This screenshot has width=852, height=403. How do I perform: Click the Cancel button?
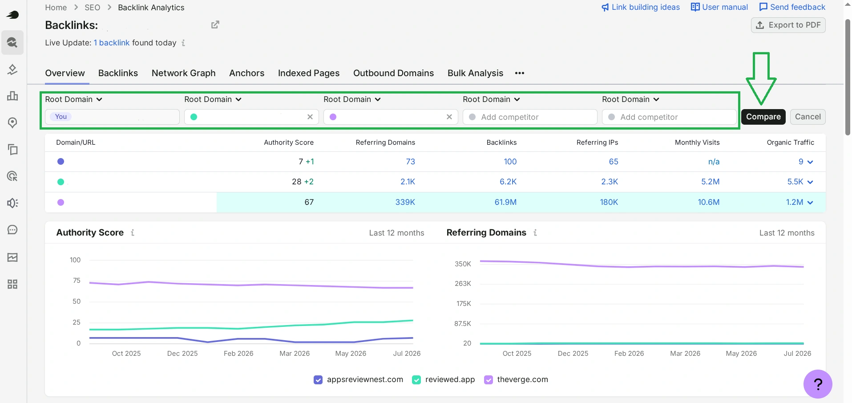point(808,117)
